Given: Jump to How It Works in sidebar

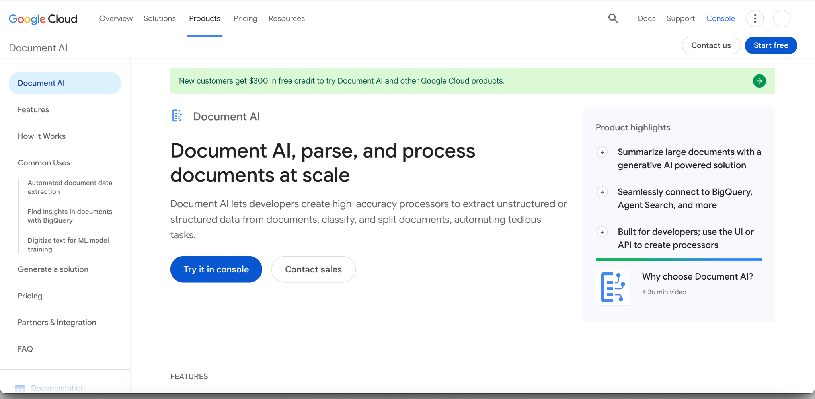Looking at the screenshot, I should pos(42,136).
